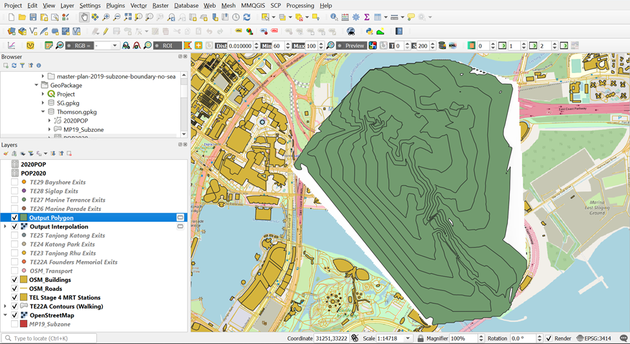630x344 pixels.
Task: Uncheck the Output Polygon layer checkbox
Action: coord(15,218)
